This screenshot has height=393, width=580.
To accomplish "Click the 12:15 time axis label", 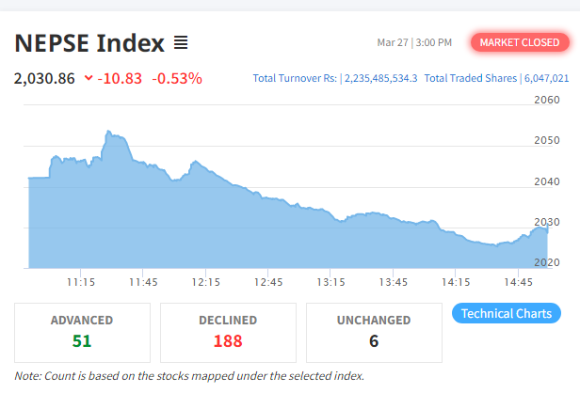I will pos(205,282).
